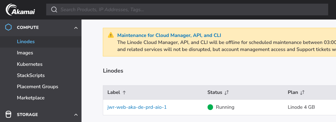This screenshot has width=336, height=122.
Task: Click the Compute hexagon icon
Action: click(x=9, y=27)
